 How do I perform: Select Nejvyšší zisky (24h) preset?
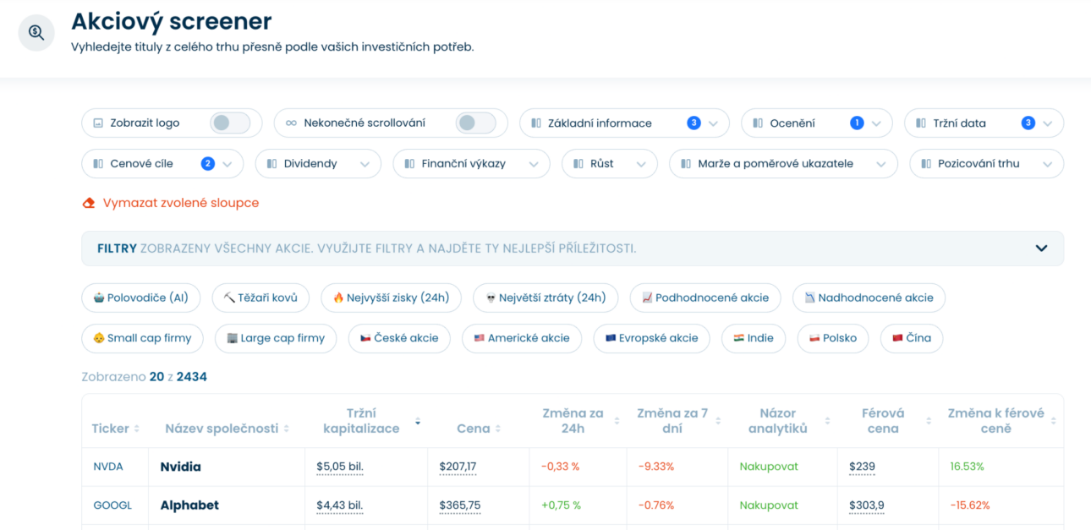click(x=391, y=298)
